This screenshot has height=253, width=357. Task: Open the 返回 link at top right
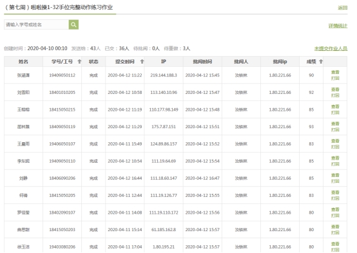coord(342,8)
